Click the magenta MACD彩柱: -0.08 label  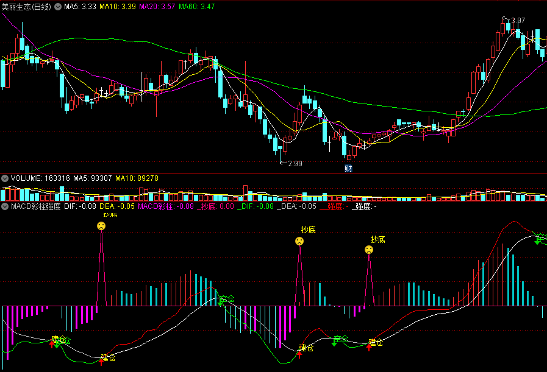coord(166,206)
